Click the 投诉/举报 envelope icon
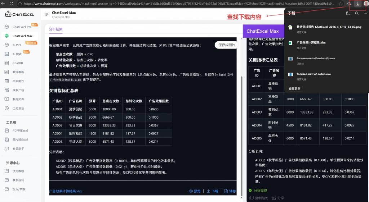Viewport: 369px width, 202px height. [7, 189]
